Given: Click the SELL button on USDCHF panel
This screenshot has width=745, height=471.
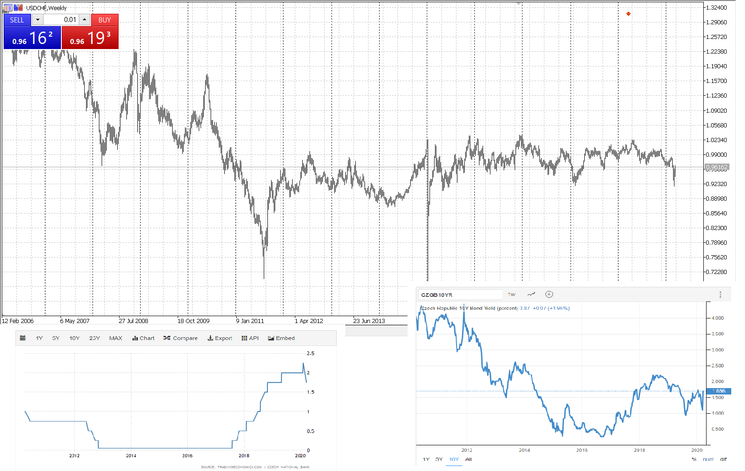Looking at the screenshot, I should 17,20.
